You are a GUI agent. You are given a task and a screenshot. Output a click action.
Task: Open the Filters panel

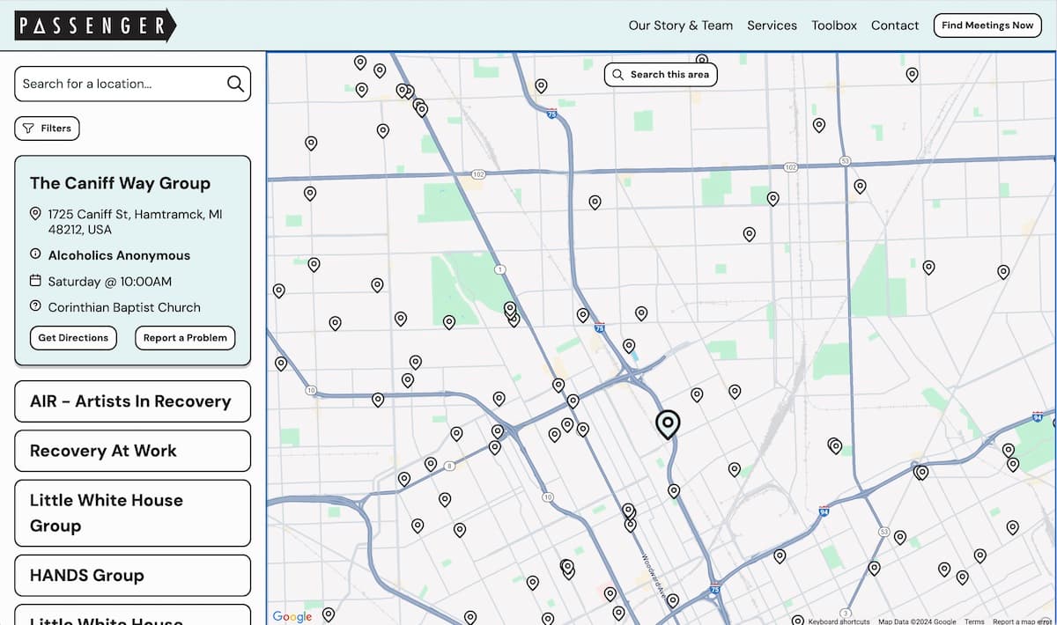tap(48, 129)
